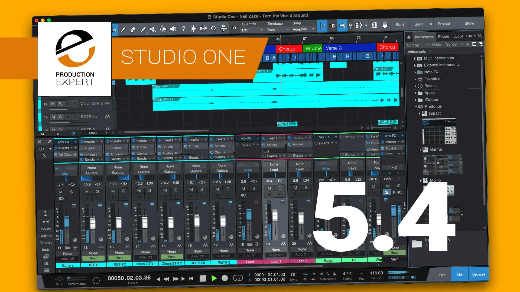Viewport: 520px width, 292px height.
Task: Click the home icon in browser panel
Action: pos(409,37)
